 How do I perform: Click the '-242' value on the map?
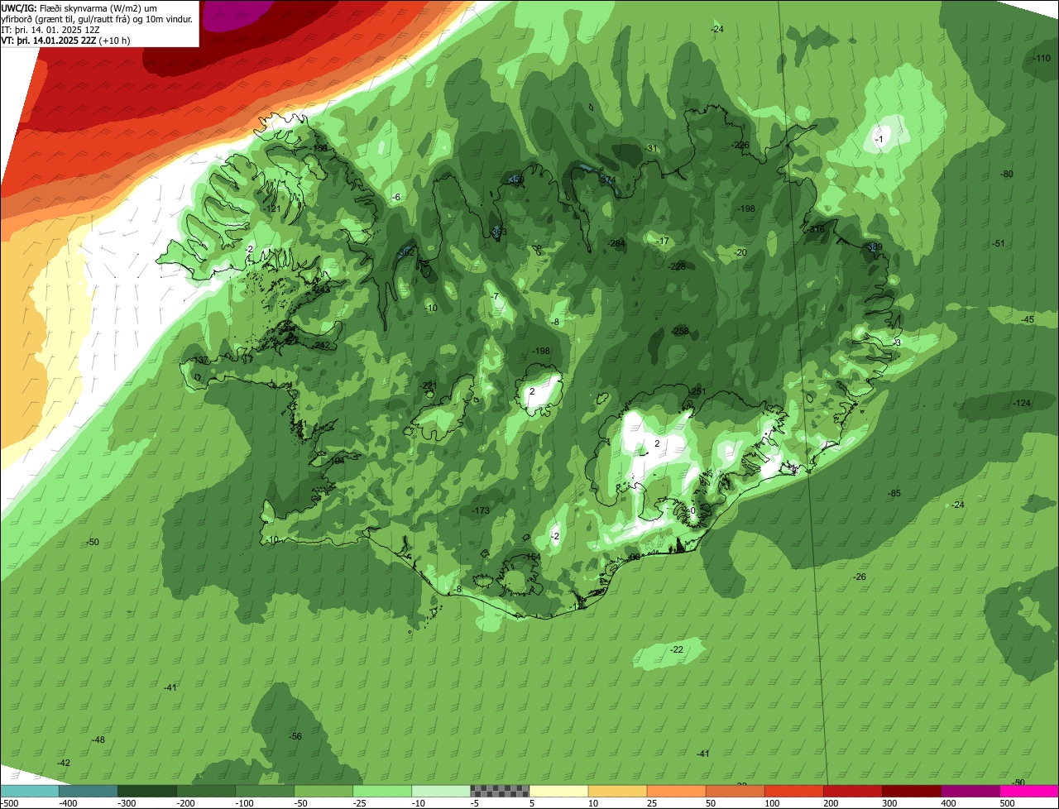pos(322,346)
